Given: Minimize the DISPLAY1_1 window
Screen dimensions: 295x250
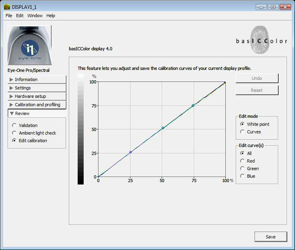Looking at the screenshot, I should (261, 7).
